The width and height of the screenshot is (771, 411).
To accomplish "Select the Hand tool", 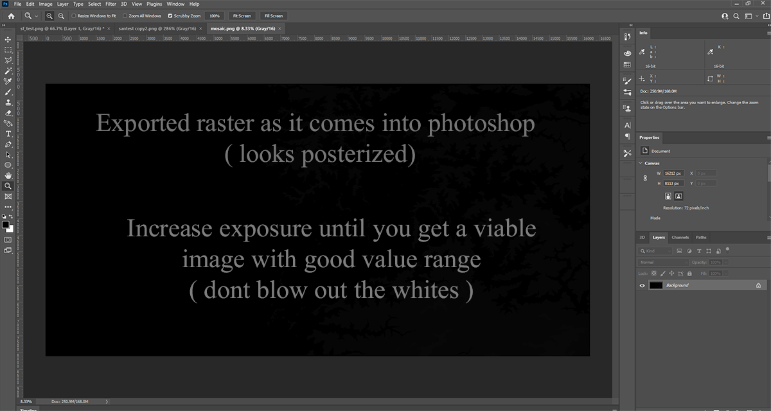I will click(x=8, y=175).
